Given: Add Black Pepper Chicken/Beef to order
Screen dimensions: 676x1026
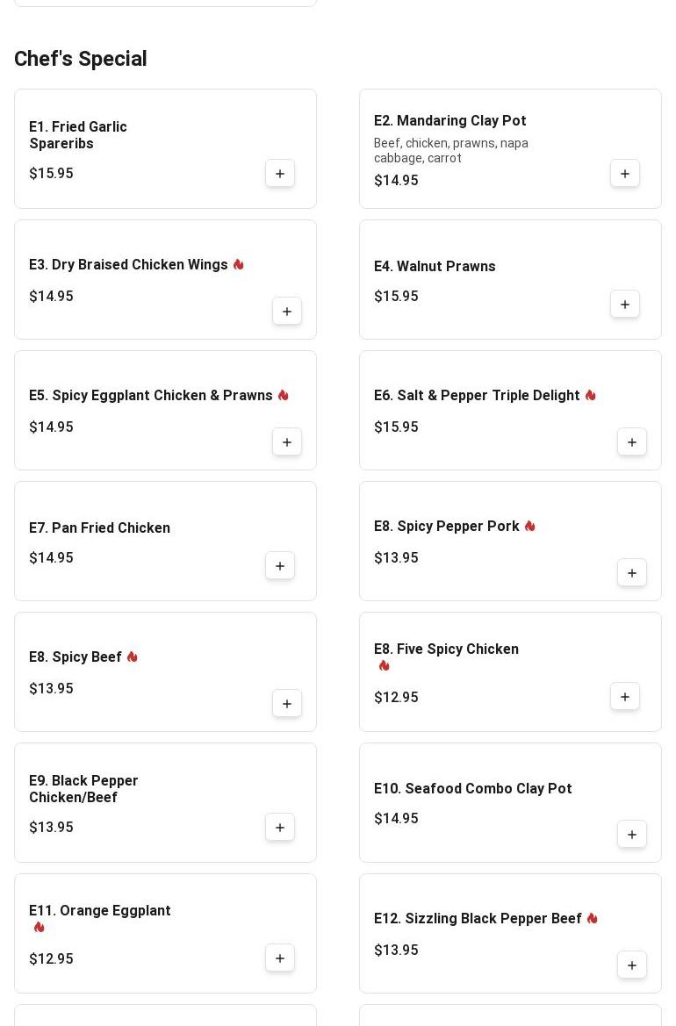Looking at the screenshot, I should click(280, 828).
